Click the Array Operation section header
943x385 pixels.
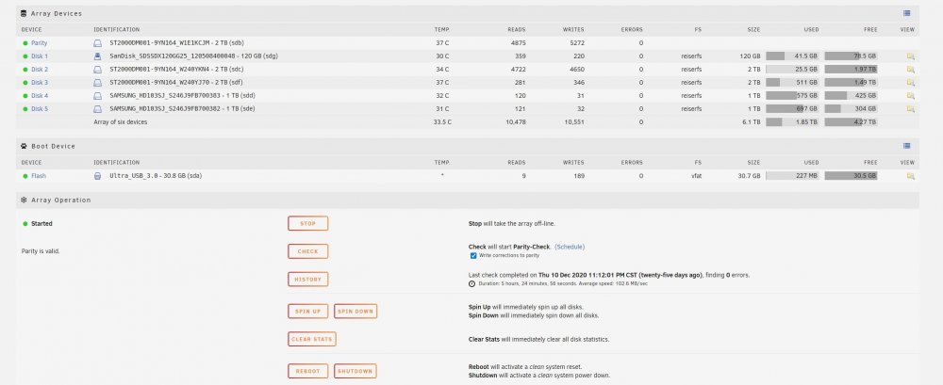[x=468, y=200]
